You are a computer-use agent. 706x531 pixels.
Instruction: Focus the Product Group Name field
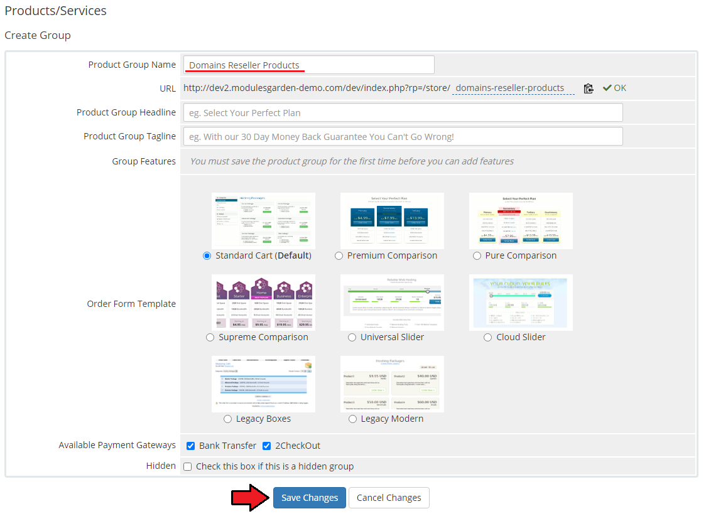pyautogui.click(x=309, y=65)
